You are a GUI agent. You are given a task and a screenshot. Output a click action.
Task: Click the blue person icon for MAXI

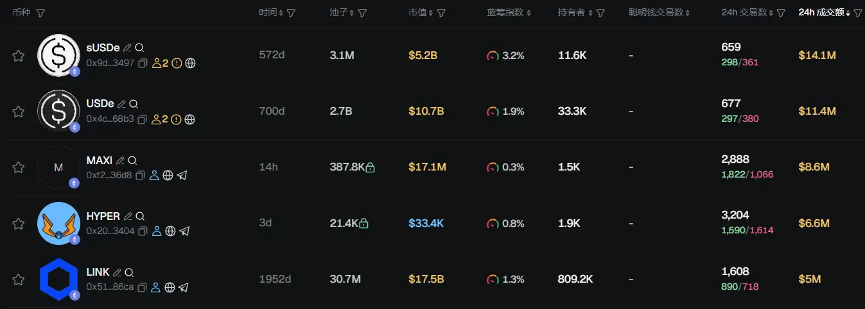154,175
